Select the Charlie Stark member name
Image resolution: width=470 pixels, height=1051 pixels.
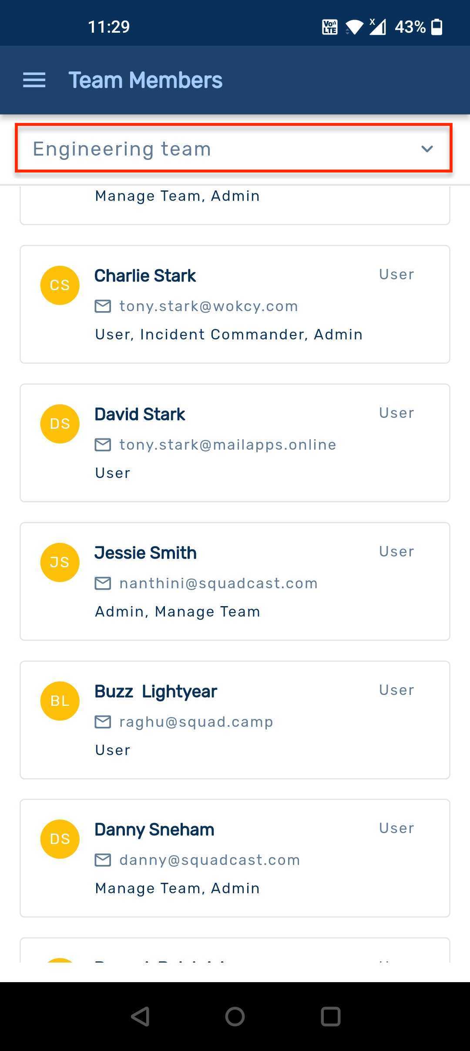coord(145,276)
